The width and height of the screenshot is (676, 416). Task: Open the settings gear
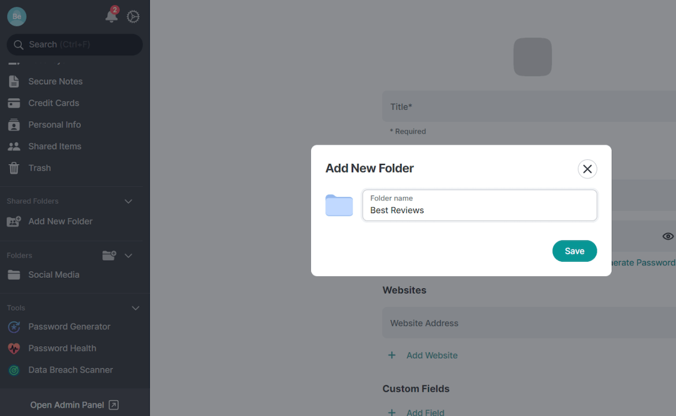(x=133, y=17)
